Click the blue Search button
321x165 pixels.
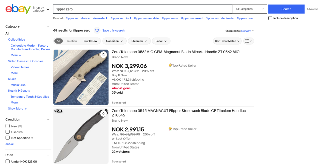(286, 9)
